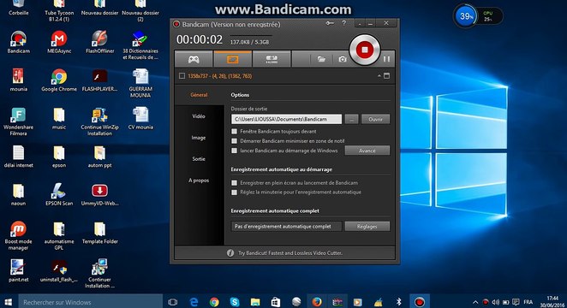Screen dimensions: 567x308
Task: Expand the small arrow beside the resolution bar
Action: point(379,76)
